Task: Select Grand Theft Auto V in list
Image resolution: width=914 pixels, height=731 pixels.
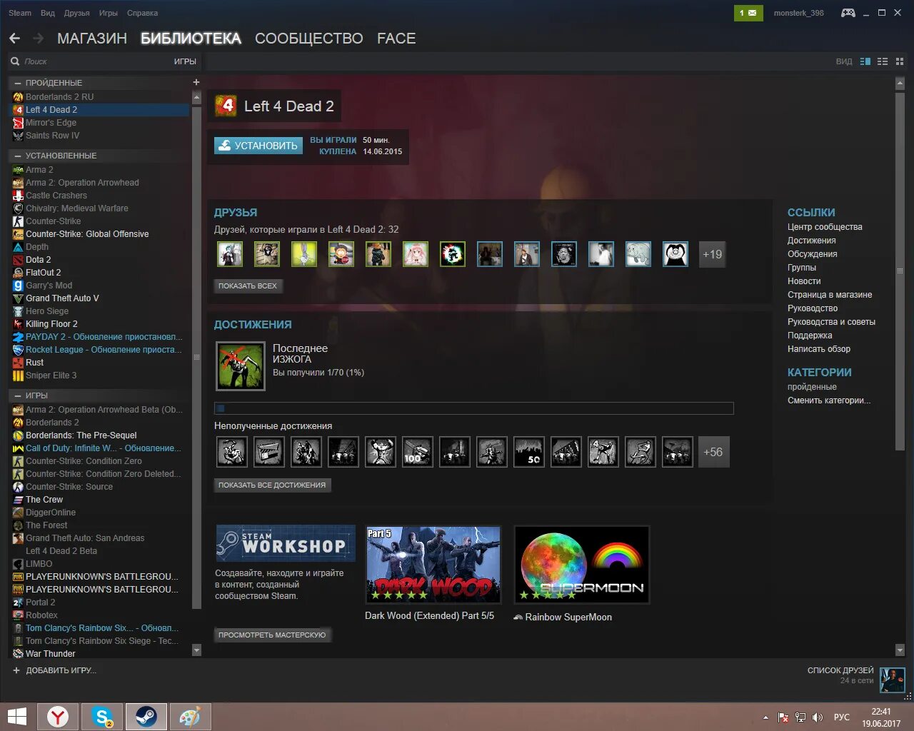Action: click(101, 298)
